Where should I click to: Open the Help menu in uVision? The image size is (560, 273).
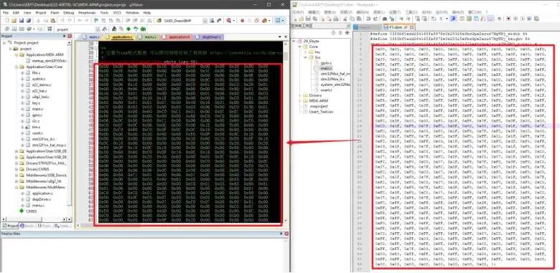point(146,12)
